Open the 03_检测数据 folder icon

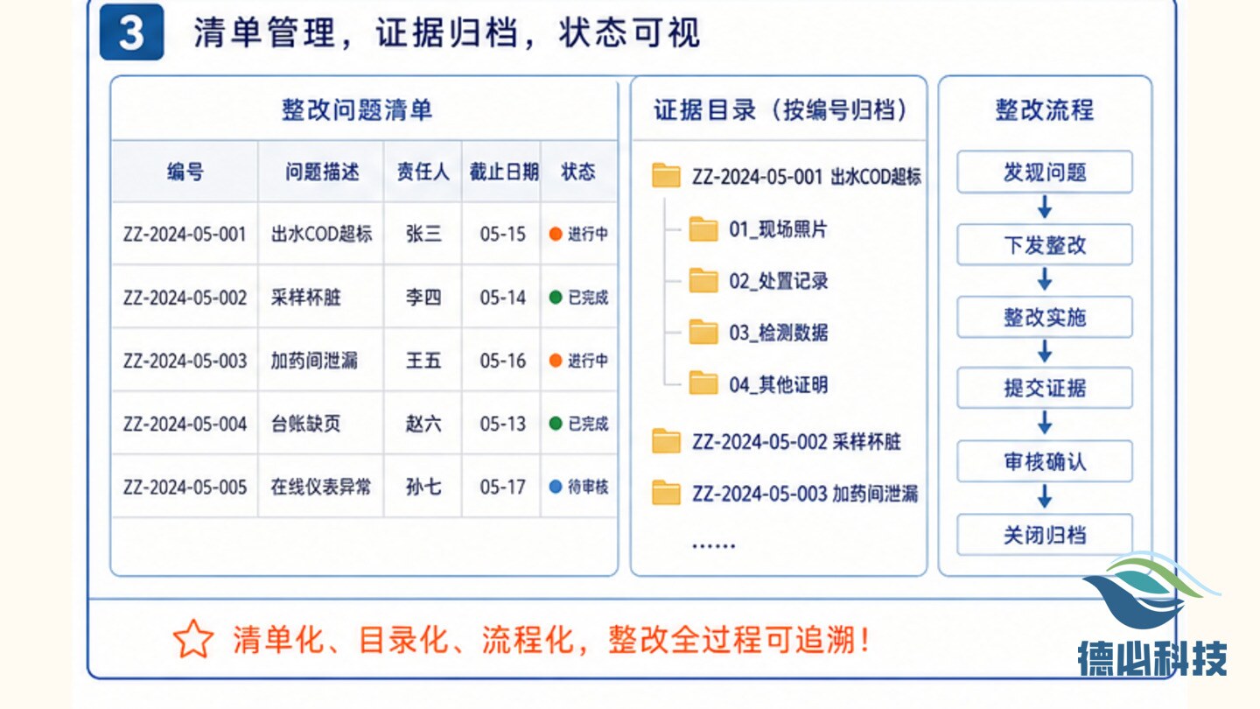click(703, 333)
